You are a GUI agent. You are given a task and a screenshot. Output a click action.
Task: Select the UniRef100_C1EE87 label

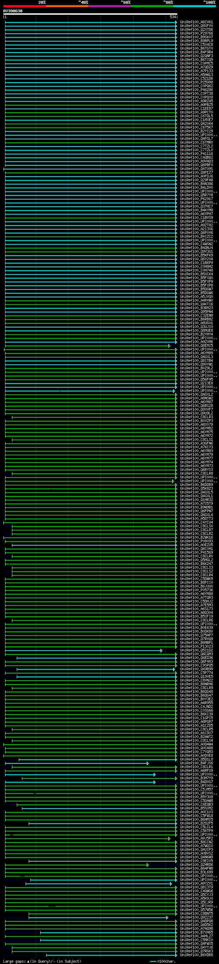click(196, 108)
